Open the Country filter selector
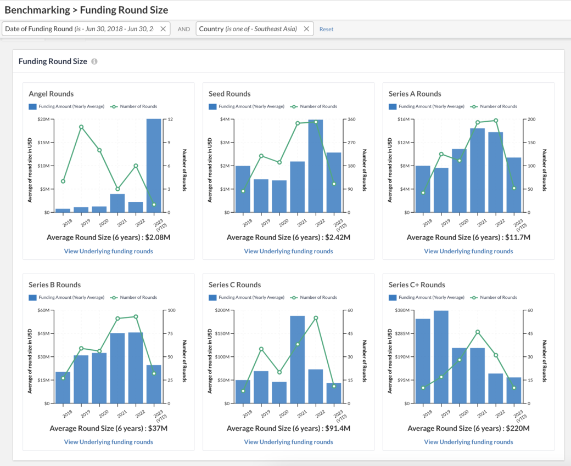The width and height of the screenshot is (571, 466). pos(248,29)
